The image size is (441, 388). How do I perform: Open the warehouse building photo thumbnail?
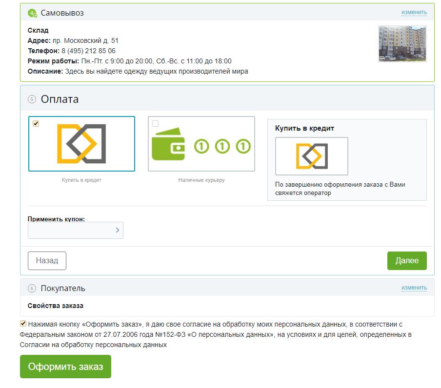(x=402, y=44)
